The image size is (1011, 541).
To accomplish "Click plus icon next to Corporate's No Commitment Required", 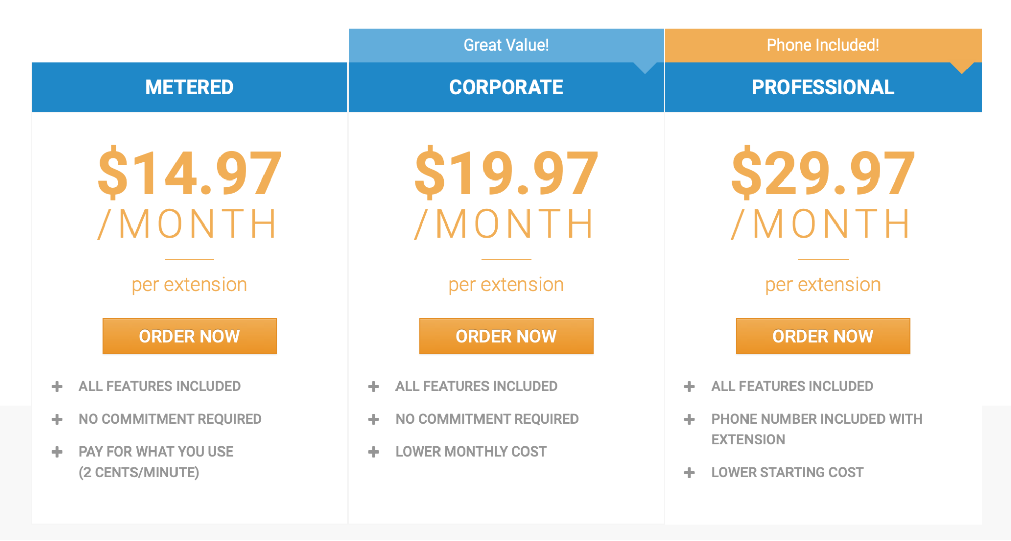I will [374, 419].
